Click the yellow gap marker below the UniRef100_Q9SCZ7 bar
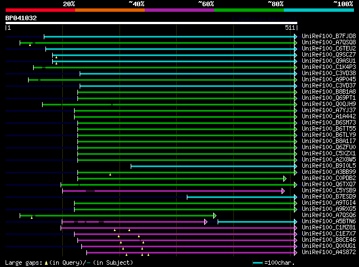This screenshot has height=267, width=359. (56, 57)
